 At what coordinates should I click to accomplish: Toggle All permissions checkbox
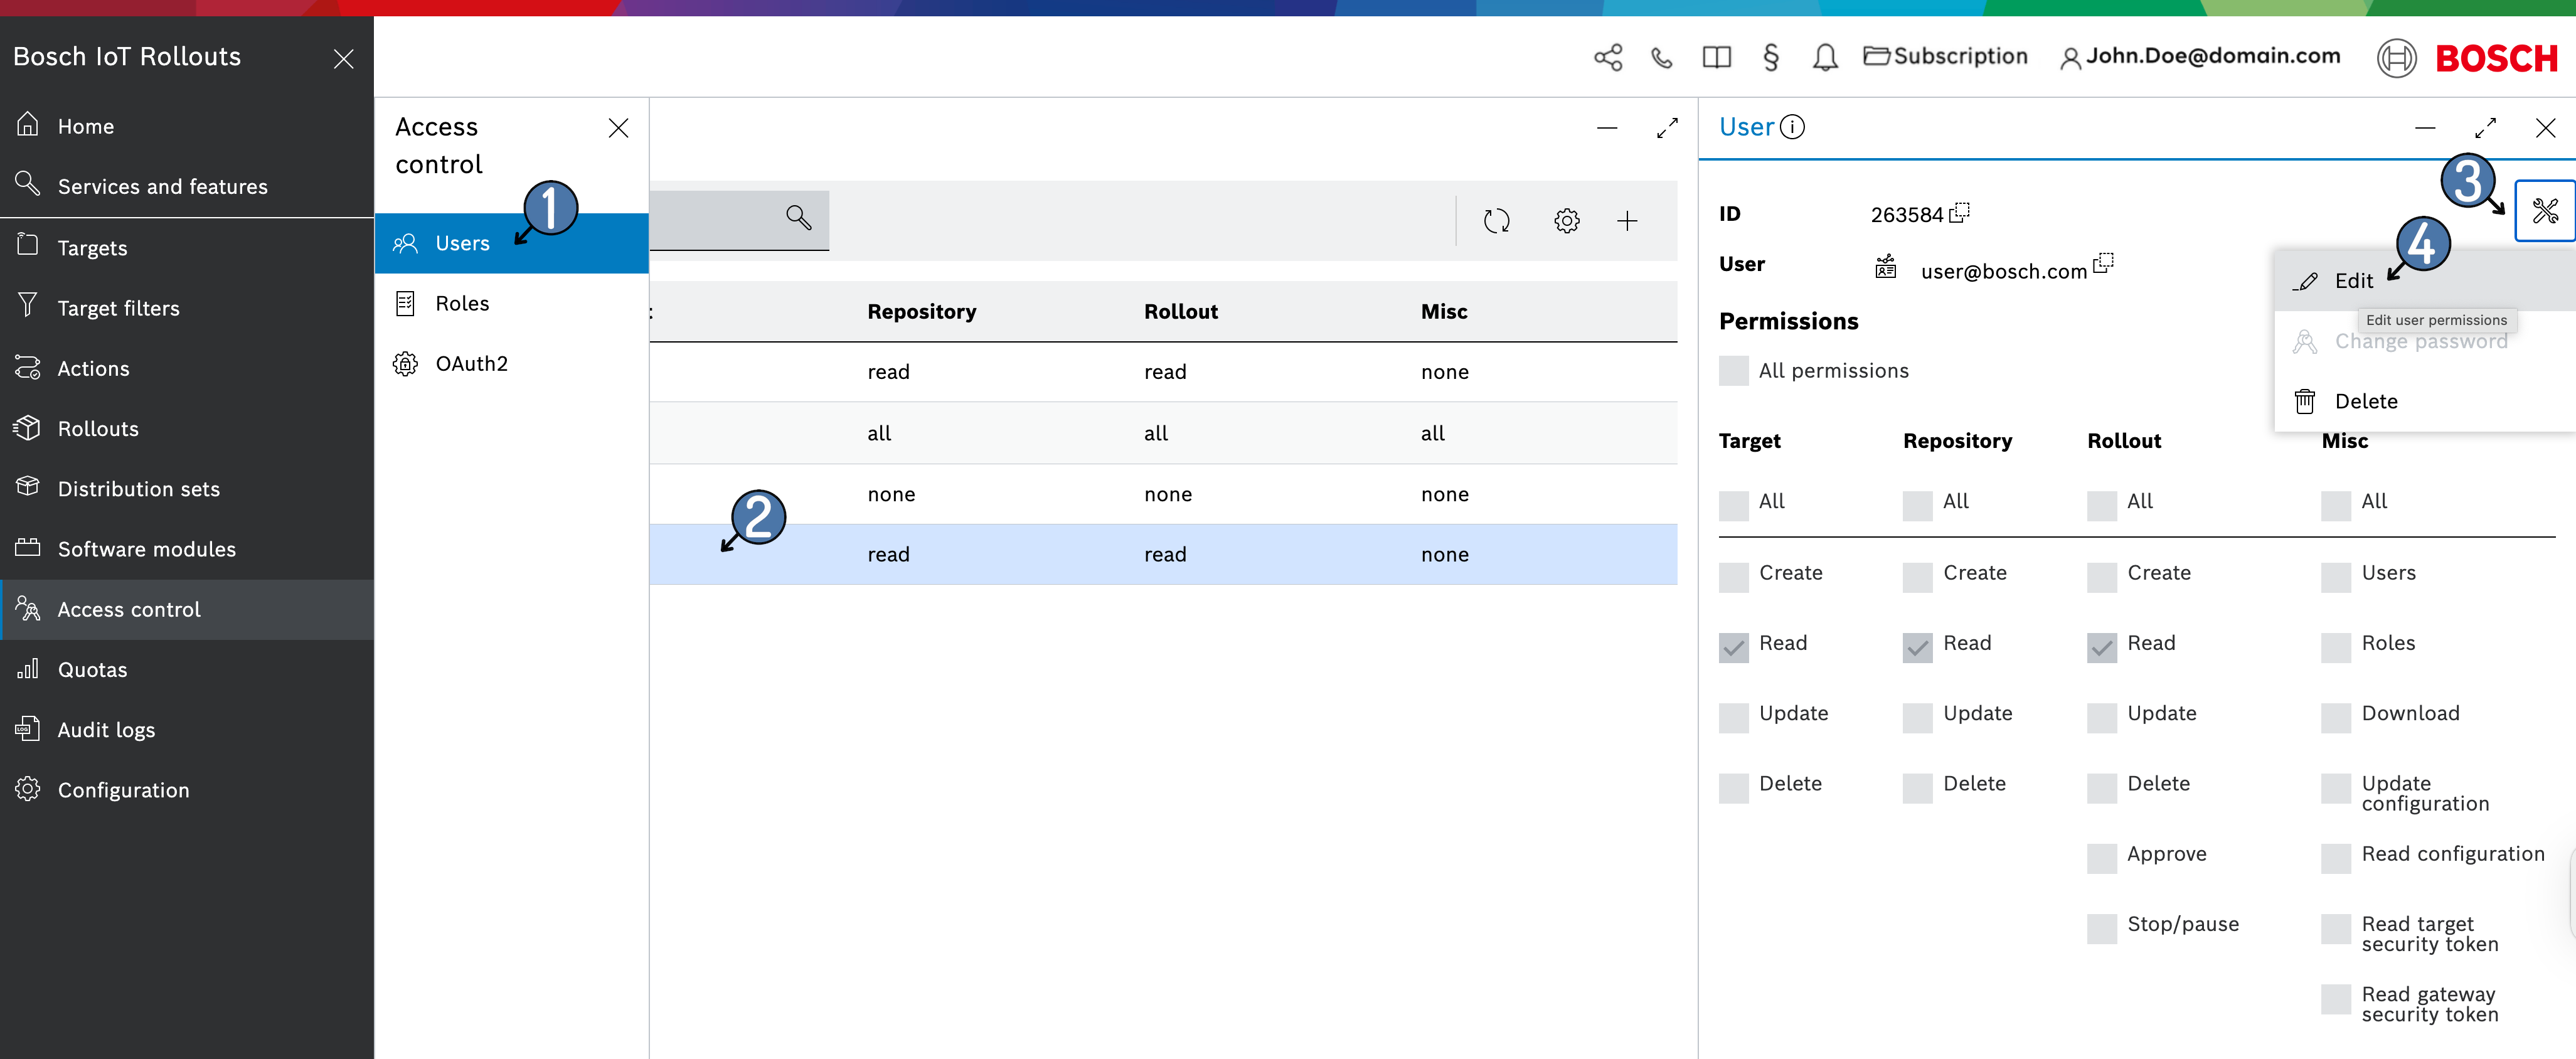pyautogui.click(x=1733, y=371)
